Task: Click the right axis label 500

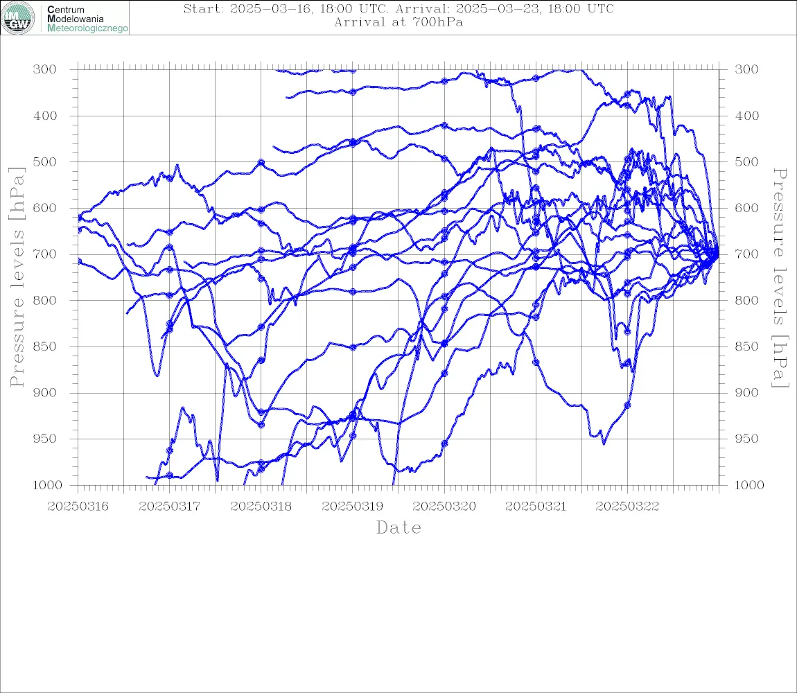Action: pos(746,161)
